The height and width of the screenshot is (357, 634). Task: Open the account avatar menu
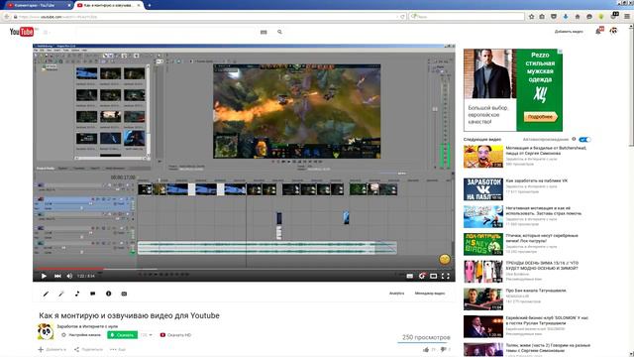(614, 31)
